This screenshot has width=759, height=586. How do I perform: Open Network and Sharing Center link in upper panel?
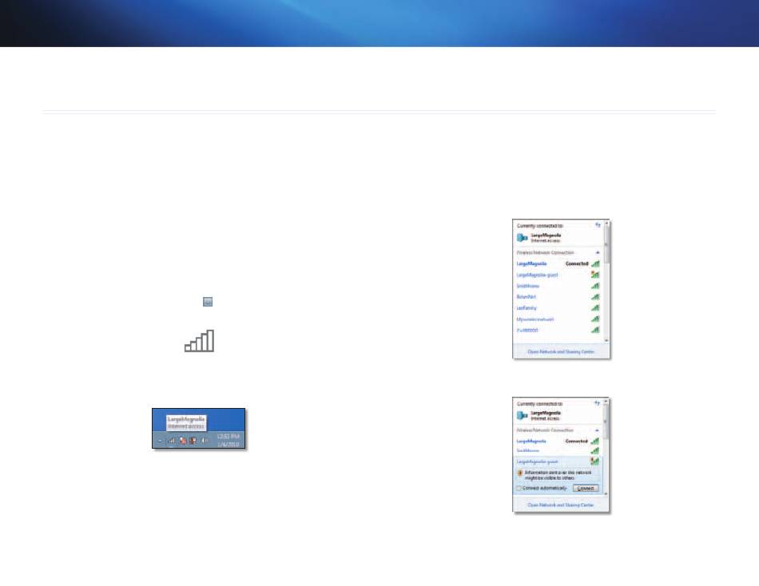point(559,350)
